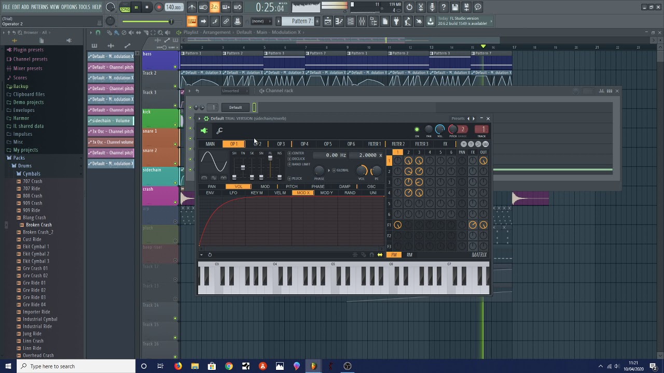This screenshot has height=373, width=664.
Task: Click the gear icon in plugin title bar
Action: [x=206, y=119]
